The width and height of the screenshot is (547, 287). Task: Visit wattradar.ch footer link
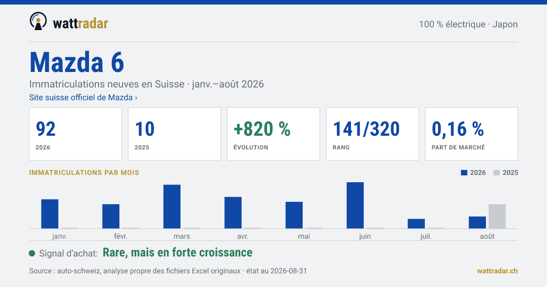[x=497, y=271]
